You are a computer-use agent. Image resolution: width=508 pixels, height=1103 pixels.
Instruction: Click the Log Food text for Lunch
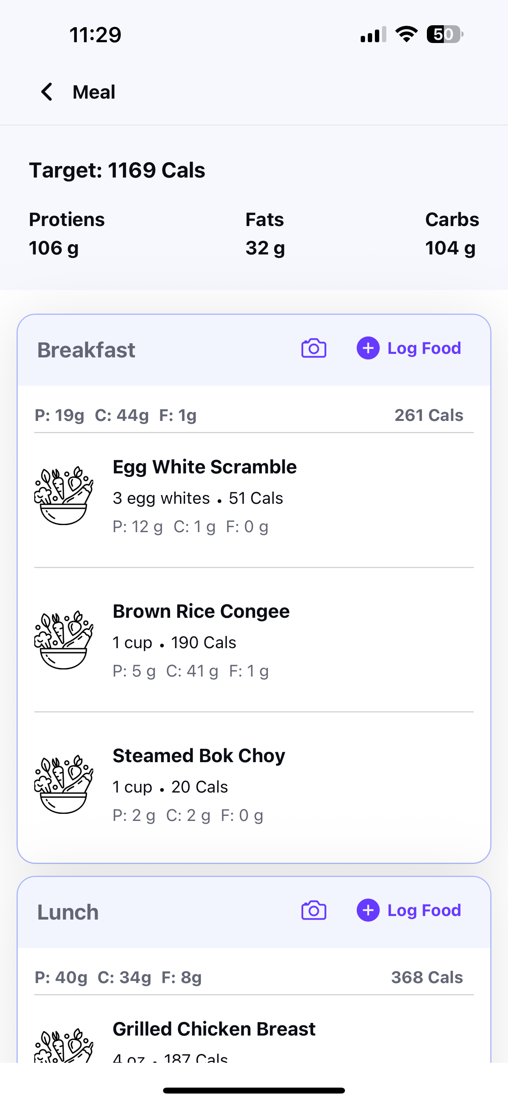pos(424,910)
